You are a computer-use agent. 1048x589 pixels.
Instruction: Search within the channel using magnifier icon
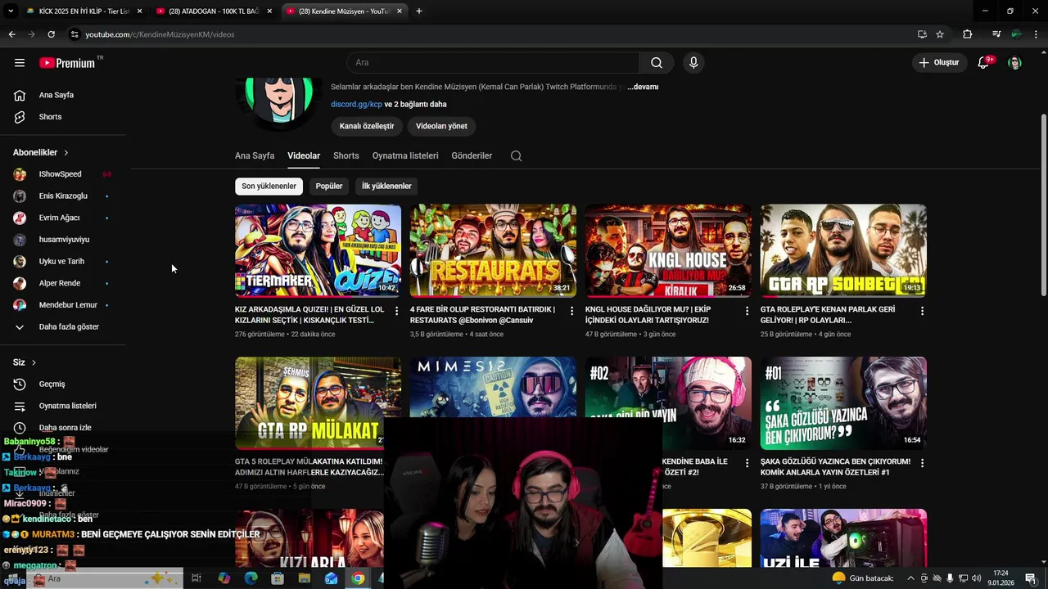click(x=516, y=155)
